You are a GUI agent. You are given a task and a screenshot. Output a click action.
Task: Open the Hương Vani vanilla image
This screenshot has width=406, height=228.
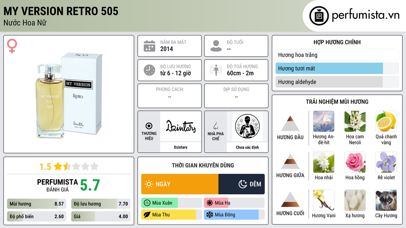(324, 200)
